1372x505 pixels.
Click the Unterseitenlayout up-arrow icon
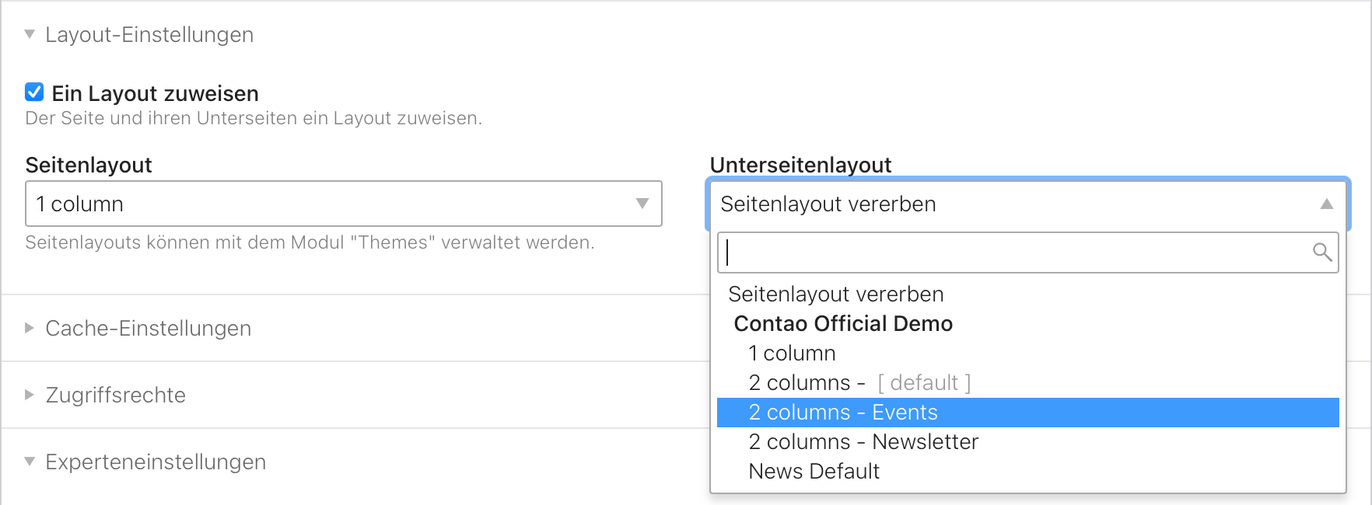click(x=1327, y=204)
